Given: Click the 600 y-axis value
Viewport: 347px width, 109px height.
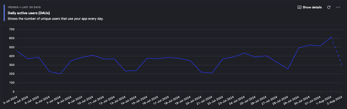Looking at the screenshot, I should point(12,38).
